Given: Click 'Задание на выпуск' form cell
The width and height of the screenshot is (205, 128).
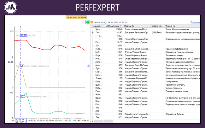Looking at the screenshot, I should point(174,55).
